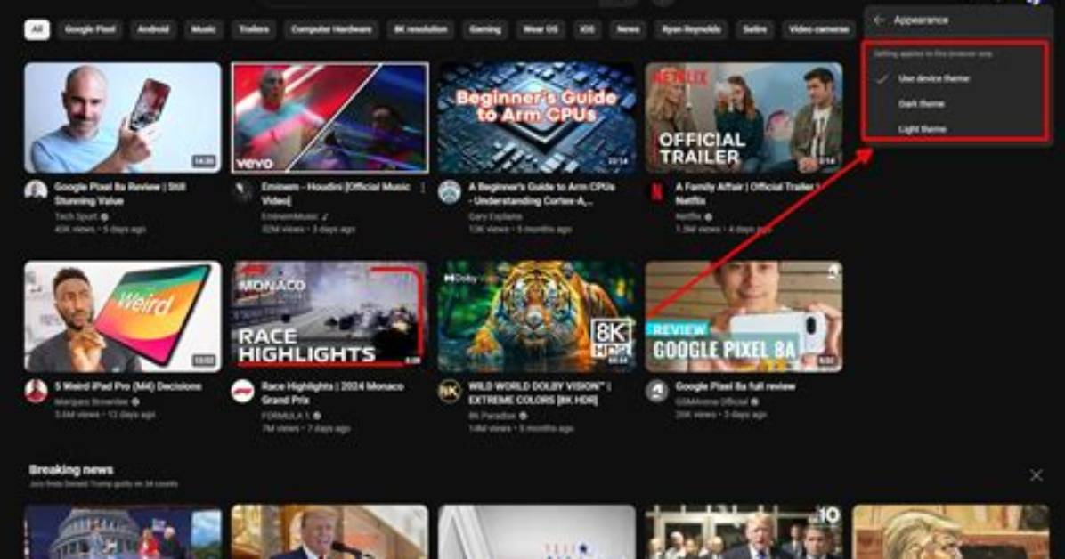Screen dimensions: 1065x559
Task: Open the GSMArena Official channel name link
Action: pos(711,401)
